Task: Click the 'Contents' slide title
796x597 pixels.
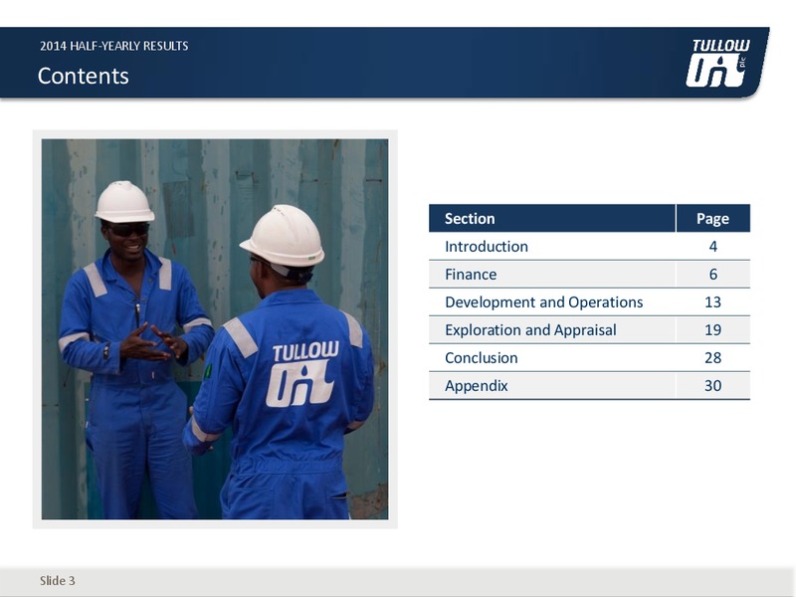Action: click(84, 77)
